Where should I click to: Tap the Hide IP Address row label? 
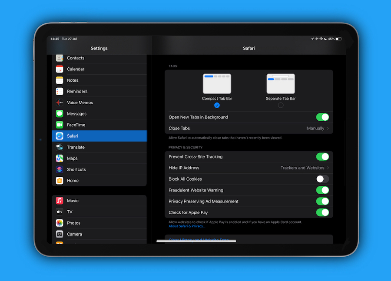coord(184,168)
